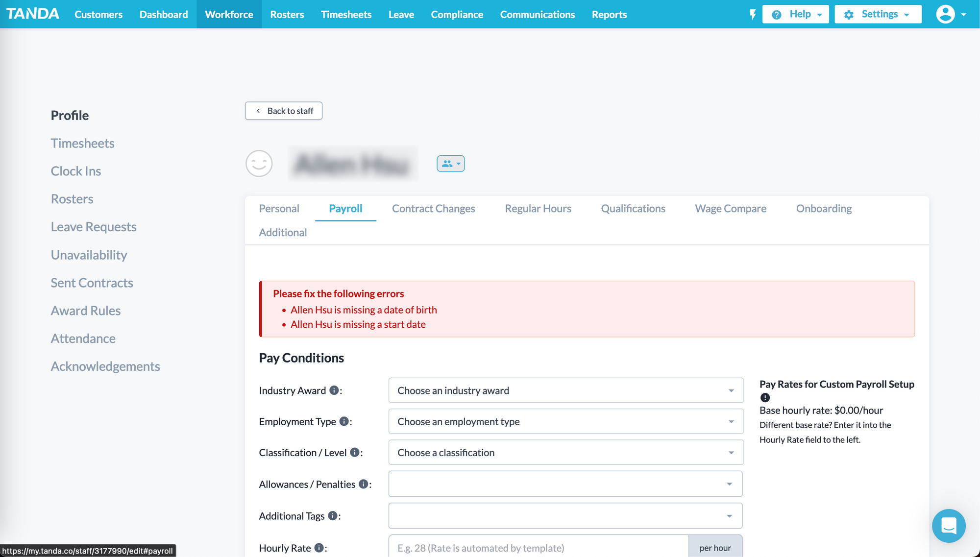Viewport: 980px width, 557px height.
Task: Open Leave Requests in the sidebar
Action: click(94, 227)
